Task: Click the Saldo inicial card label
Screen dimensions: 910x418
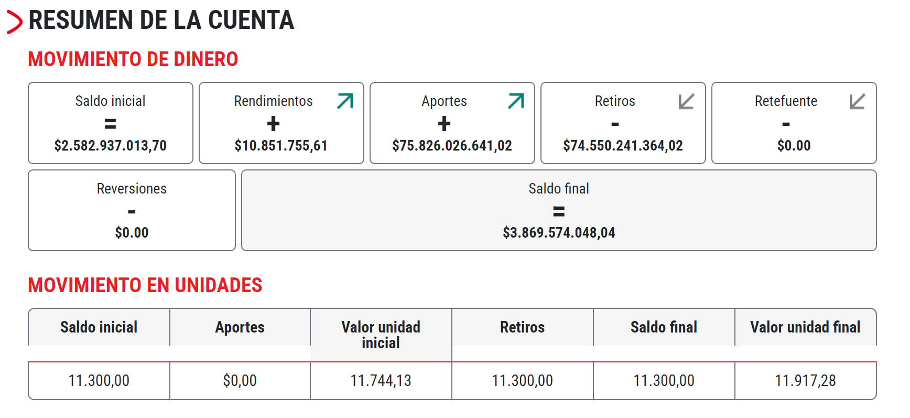Action: coord(110,101)
